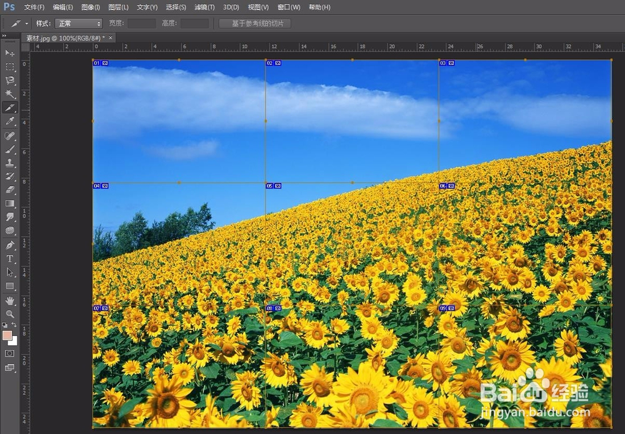Expand the toolbox with double-arrow

click(4, 36)
